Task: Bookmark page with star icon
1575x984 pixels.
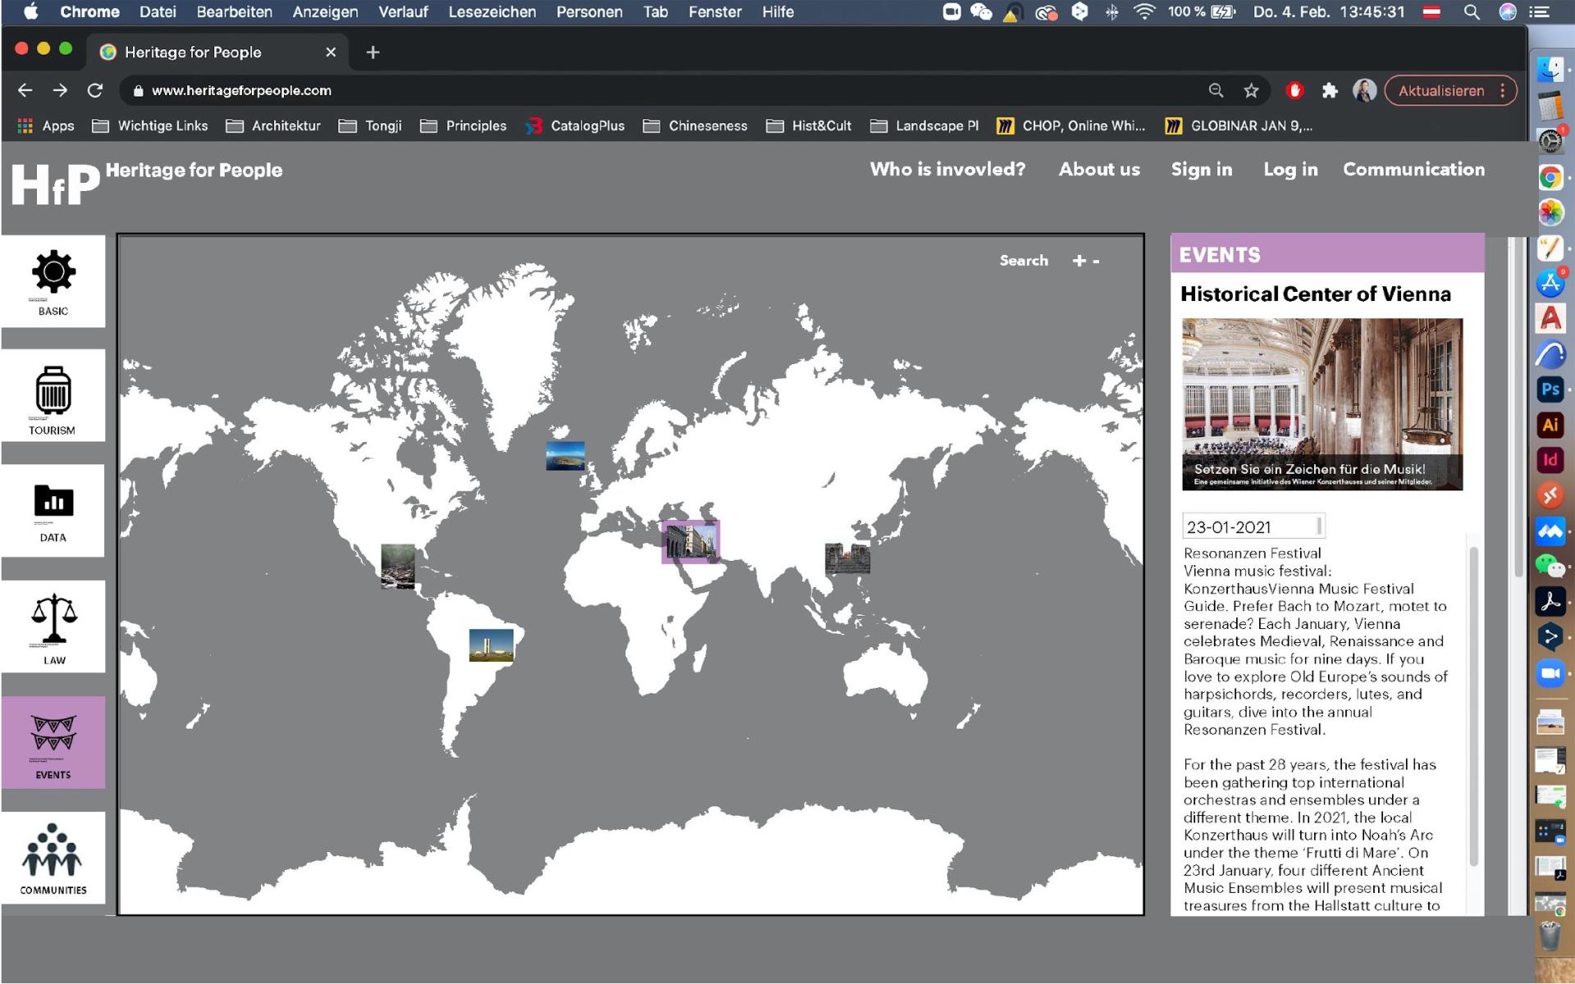Action: (x=1251, y=91)
